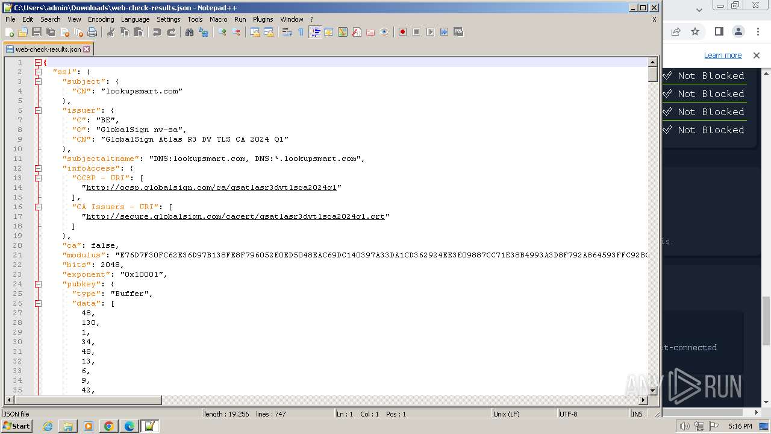Image resolution: width=771 pixels, height=434 pixels.
Task: Open the Encoding menu
Action: tap(101, 19)
